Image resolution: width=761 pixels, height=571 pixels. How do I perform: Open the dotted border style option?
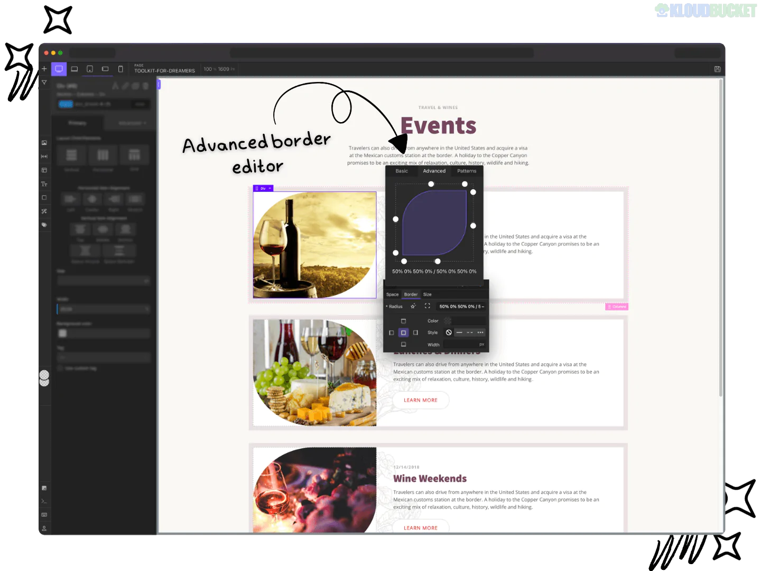[481, 333]
